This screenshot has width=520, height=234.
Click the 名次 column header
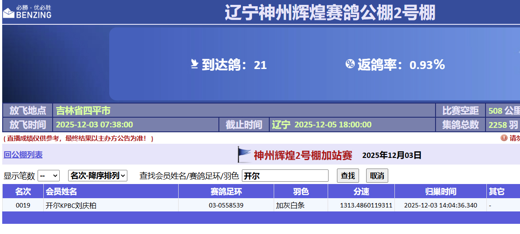pos(23,192)
